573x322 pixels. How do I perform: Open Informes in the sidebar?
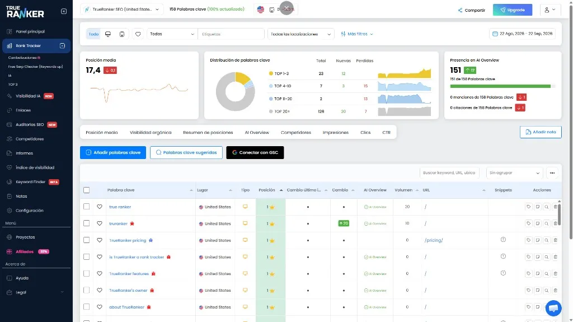click(x=24, y=153)
